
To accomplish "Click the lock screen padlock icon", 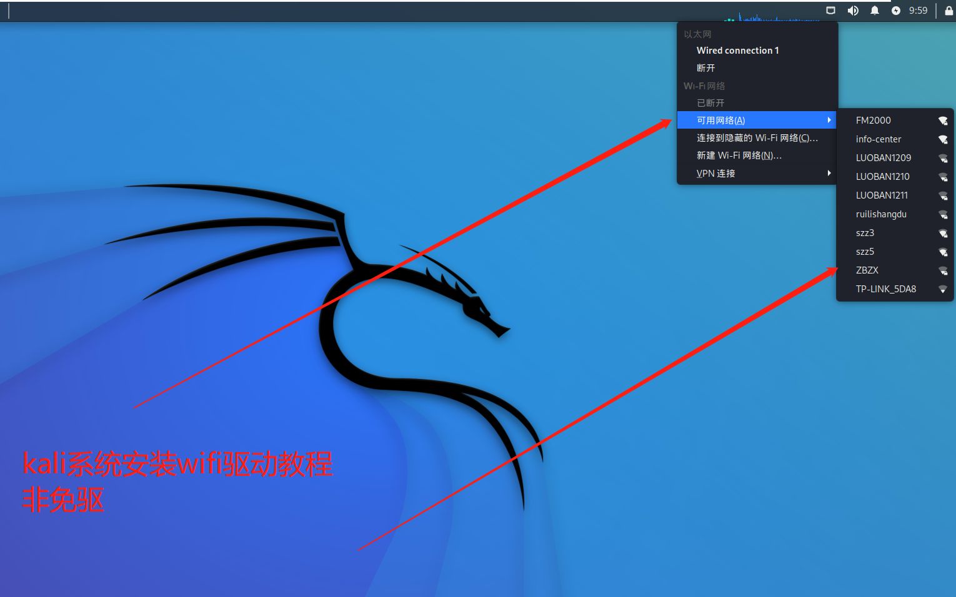I will 949,11.
